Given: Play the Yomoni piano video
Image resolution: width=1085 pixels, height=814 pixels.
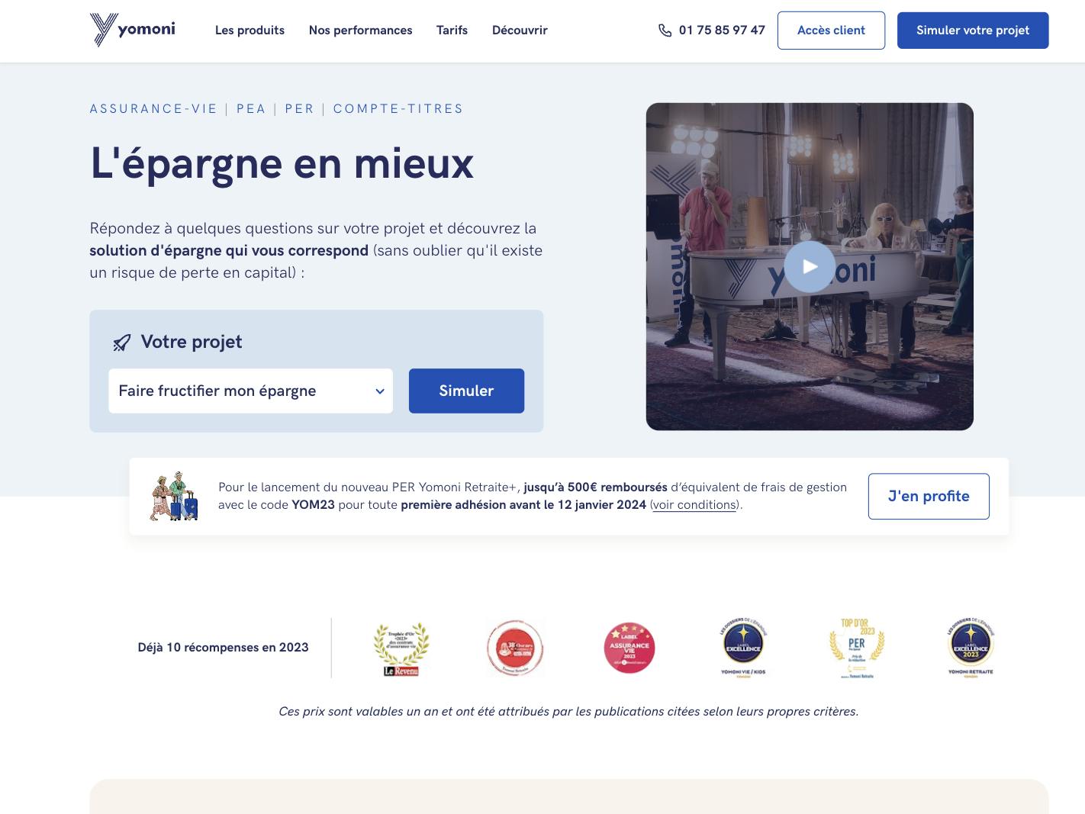Looking at the screenshot, I should pyautogui.click(x=810, y=266).
